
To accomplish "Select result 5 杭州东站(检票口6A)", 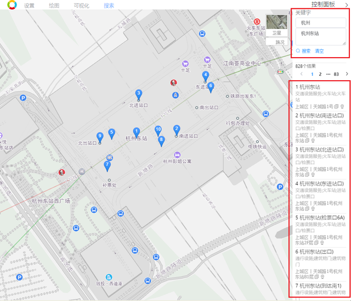I will (320, 218).
